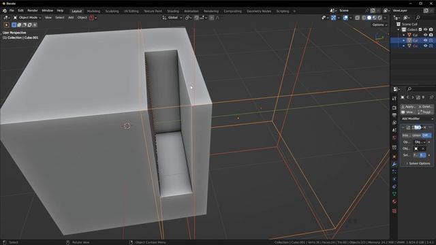Open the View Layer properties tab icon
The image size is (436, 245).
click(394, 122)
